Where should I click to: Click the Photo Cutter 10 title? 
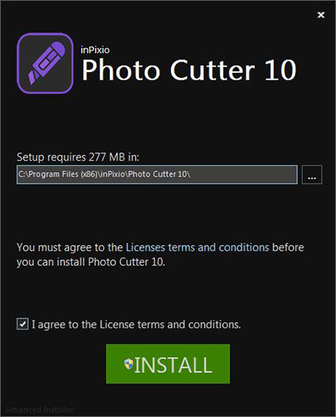click(189, 70)
